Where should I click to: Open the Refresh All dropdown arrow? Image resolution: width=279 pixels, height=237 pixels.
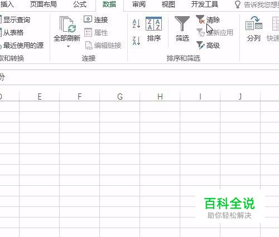[x=68, y=46]
